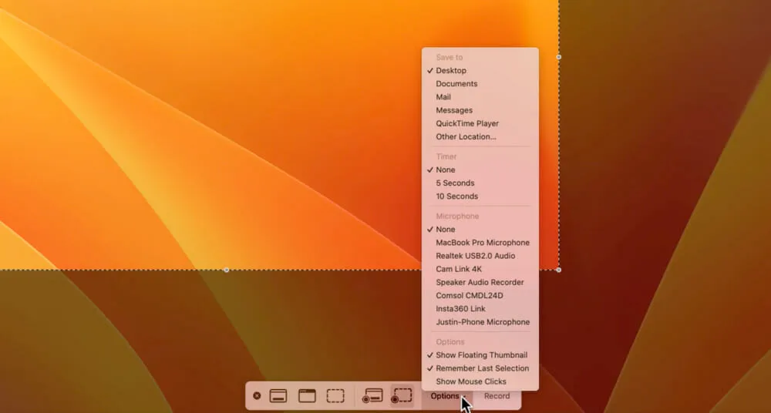This screenshot has width=771, height=413.
Task: Select Capture Selected Portion icon
Action: [x=335, y=396]
